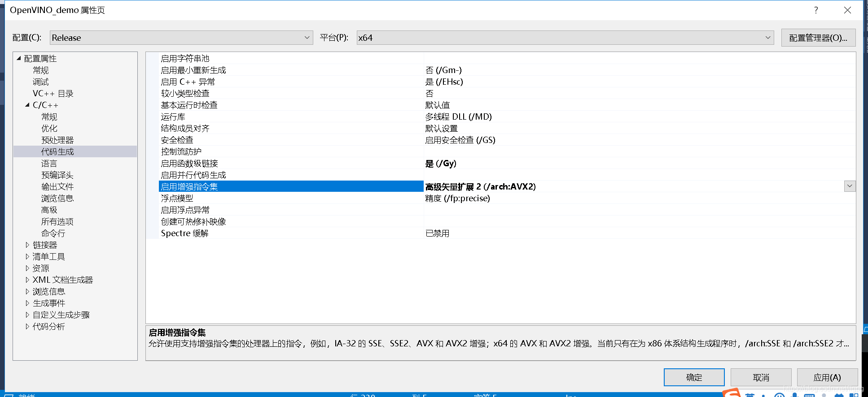
Task: Click the 是 (/EHsc) value
Action: [444, 82]
